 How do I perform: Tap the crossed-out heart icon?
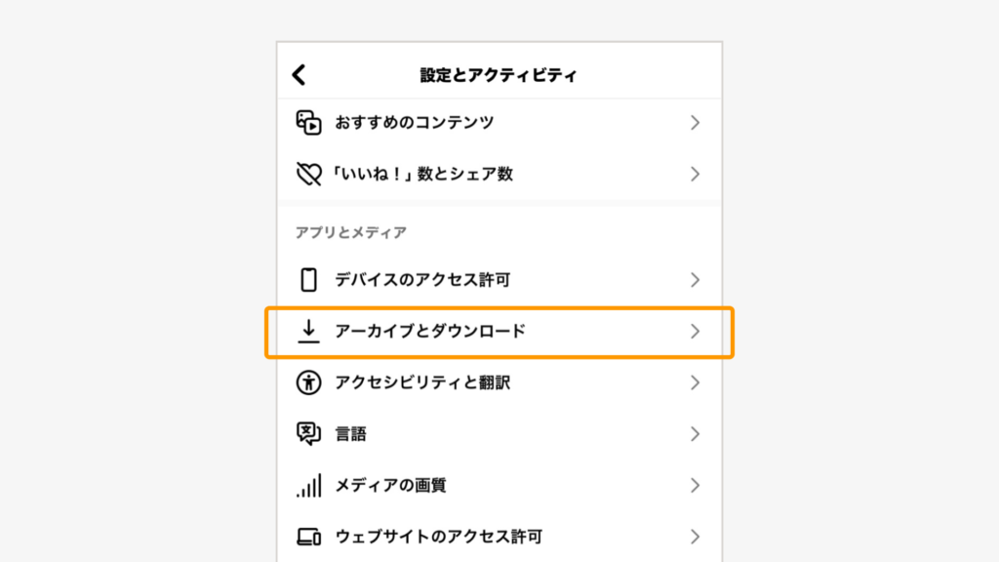coord(308,174)
